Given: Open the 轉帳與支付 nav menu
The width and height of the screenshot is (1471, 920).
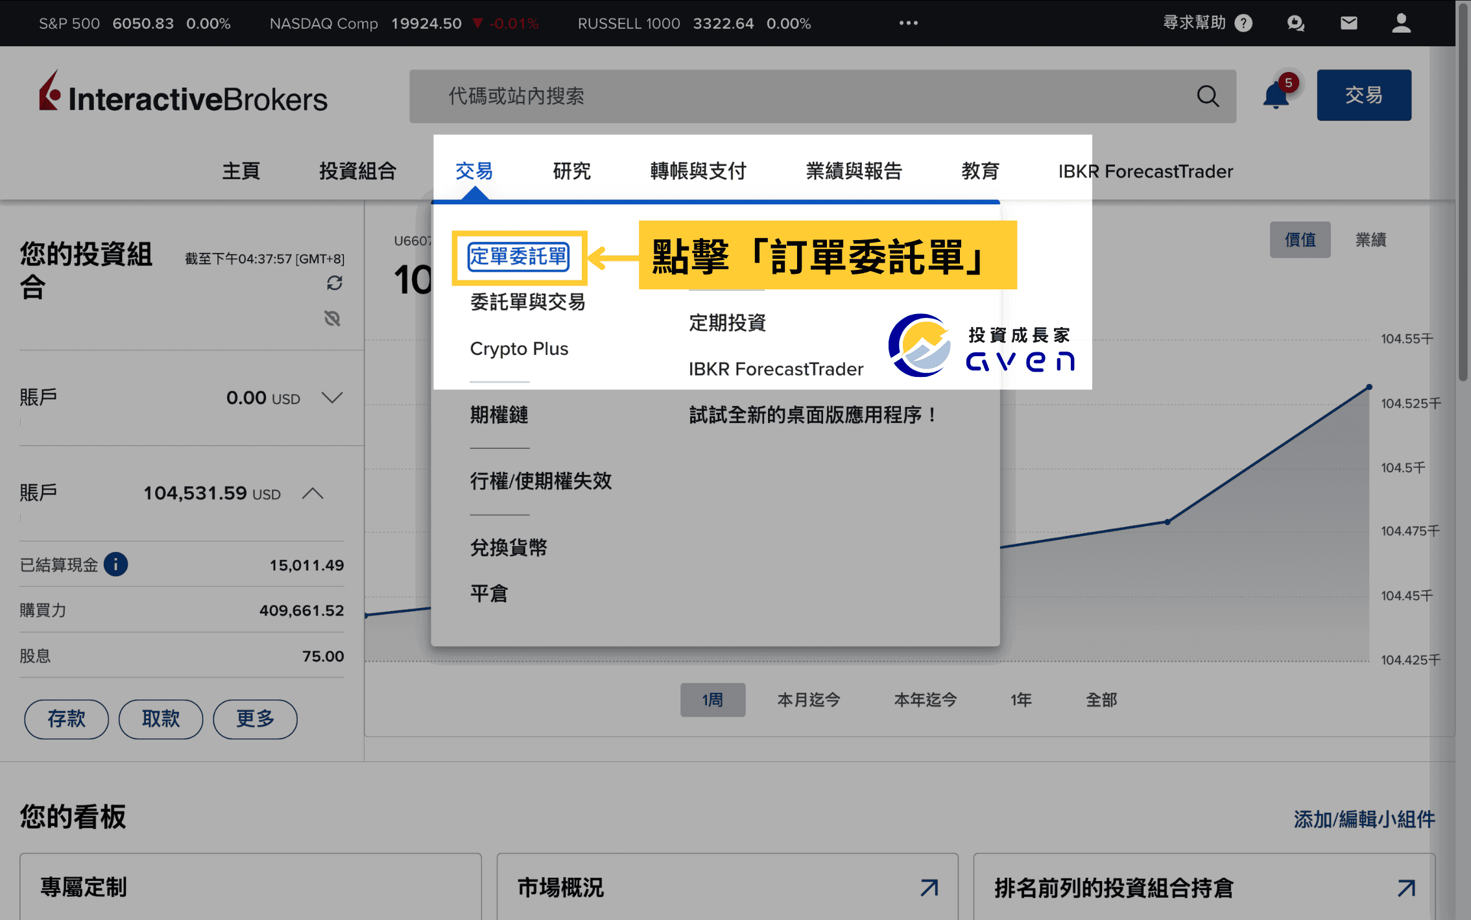Looking at the screenshot, I should [x=698, y=171].
